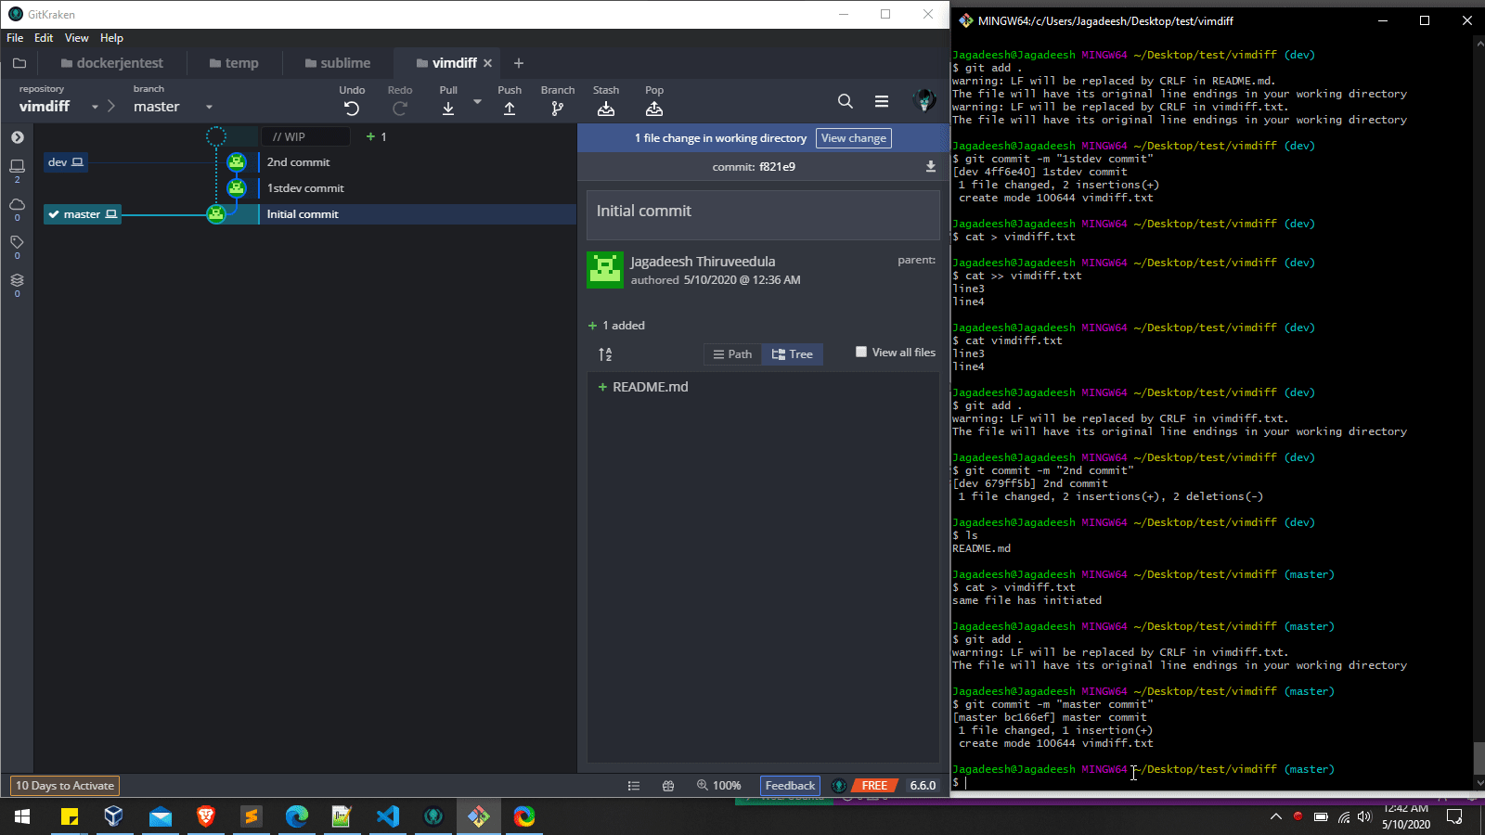Viewport: 1485px width, 835px height.
Task: Adjust the 100% zoom control
Action: pos(719,785)
